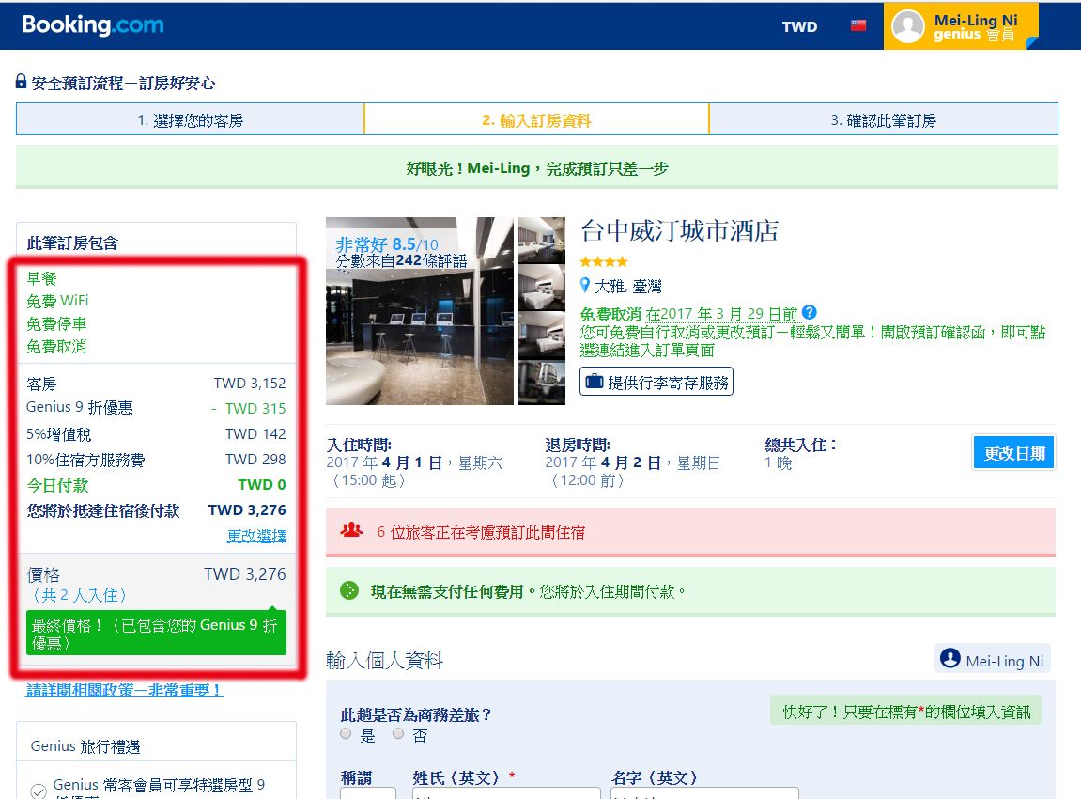Click the 入住時間 2017 年 4 月 1 日 date
The height and width of the screenshot is (799, 1081).
pyautogui.click(x=414, y=462)
